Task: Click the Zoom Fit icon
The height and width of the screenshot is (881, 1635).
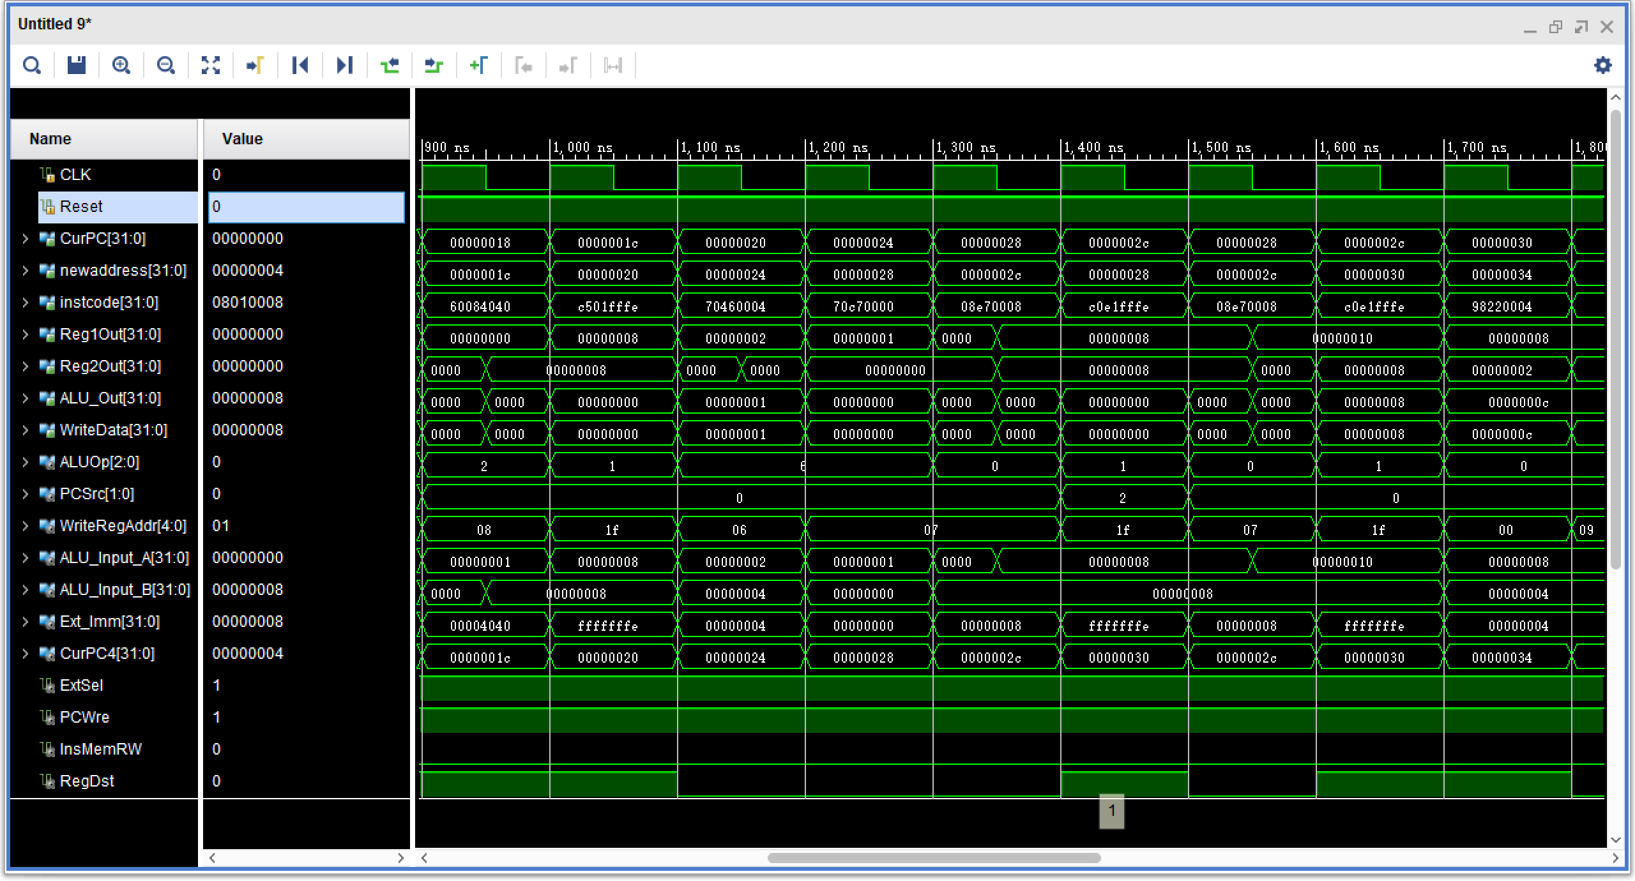Action: coord(211,65)
